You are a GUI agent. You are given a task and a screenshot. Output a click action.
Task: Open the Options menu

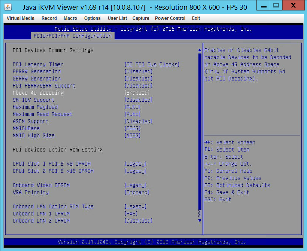(x=91, y=18)
